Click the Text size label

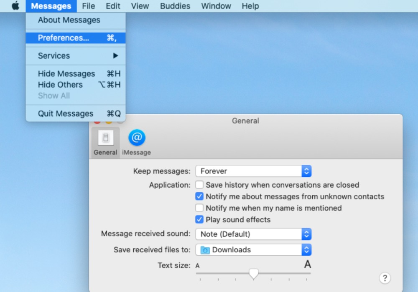click(174, 265)
